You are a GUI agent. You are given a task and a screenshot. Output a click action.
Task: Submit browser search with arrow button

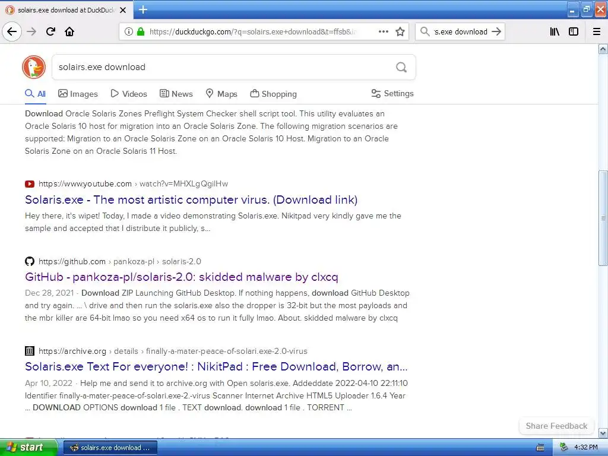tap(496, 31)
